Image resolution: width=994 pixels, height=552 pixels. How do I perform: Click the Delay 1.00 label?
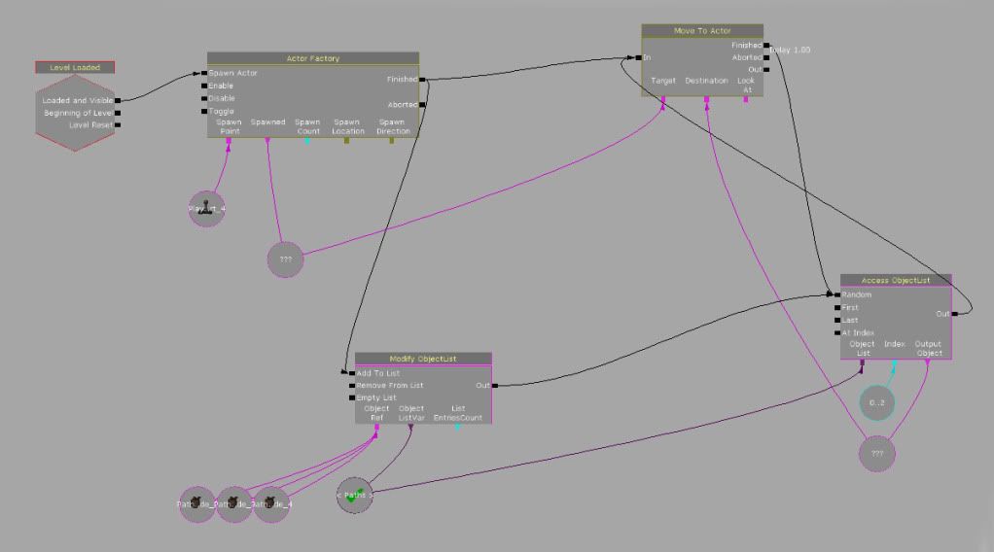790,51
